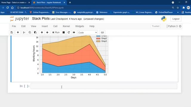Open the File menu

point(14,26)
